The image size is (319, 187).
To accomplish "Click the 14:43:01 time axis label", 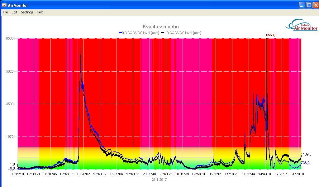I will pos(265,174).
